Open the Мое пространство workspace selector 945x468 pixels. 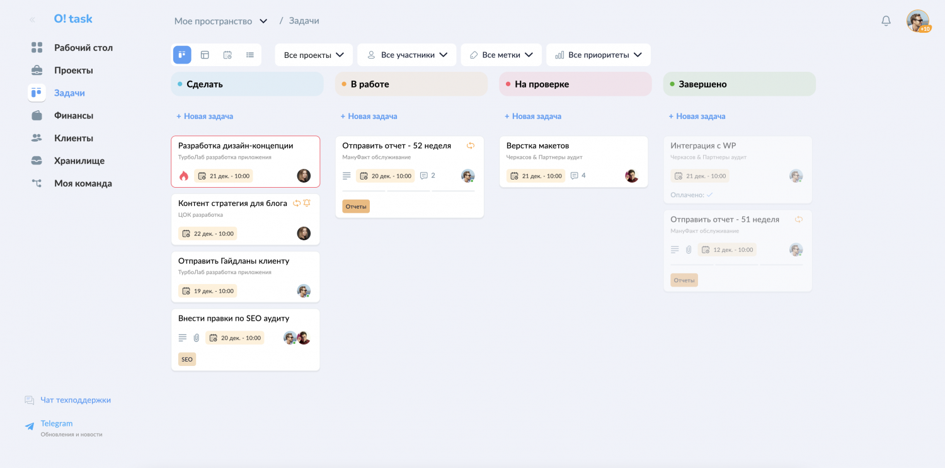click(220, 21)
